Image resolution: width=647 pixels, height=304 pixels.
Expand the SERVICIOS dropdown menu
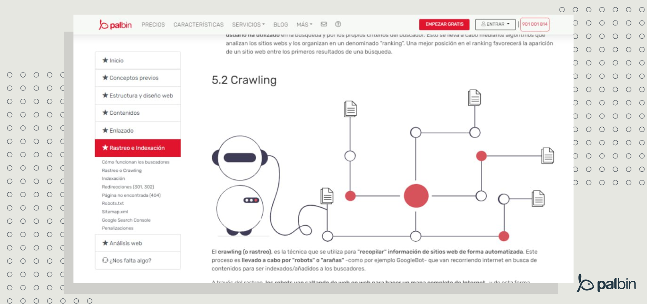pyautogui.click(x=248, y=25)
